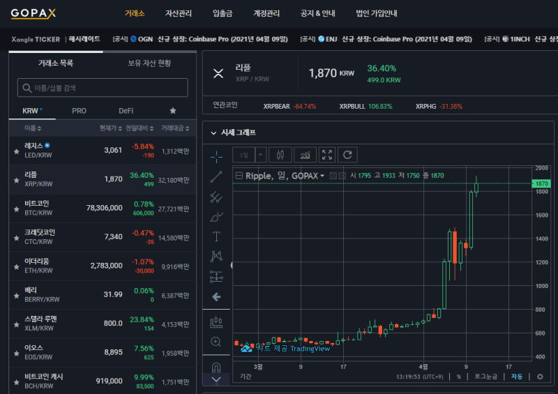Favorite the 이오스 EOS/KRW row

click(x=16, y=353)
